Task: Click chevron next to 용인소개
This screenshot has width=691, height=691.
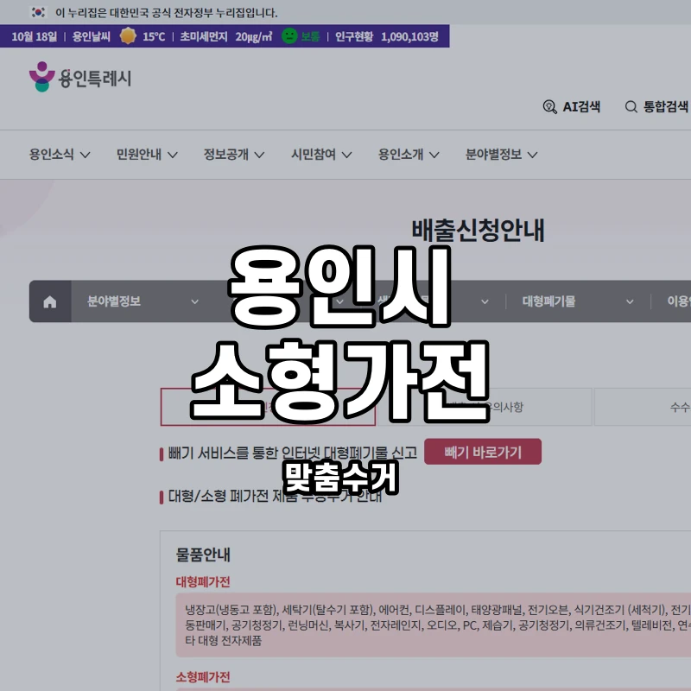Action: point(434,155)
